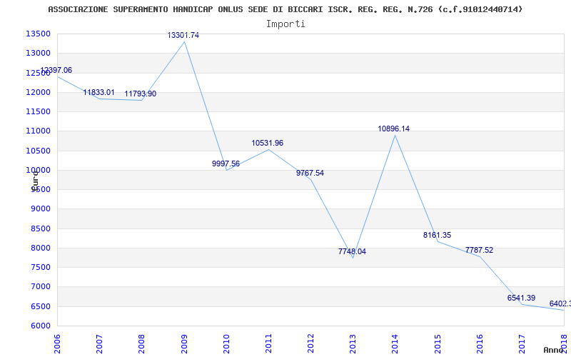571x357 pixels.
Task: Click the Importi chart subtitle
Action: [285, 24]
